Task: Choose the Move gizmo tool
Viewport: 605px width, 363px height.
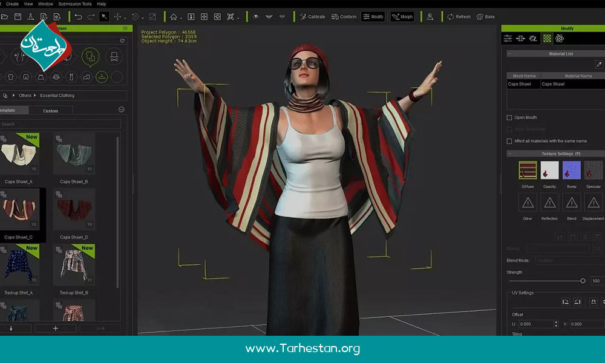Action: [118, 16]
